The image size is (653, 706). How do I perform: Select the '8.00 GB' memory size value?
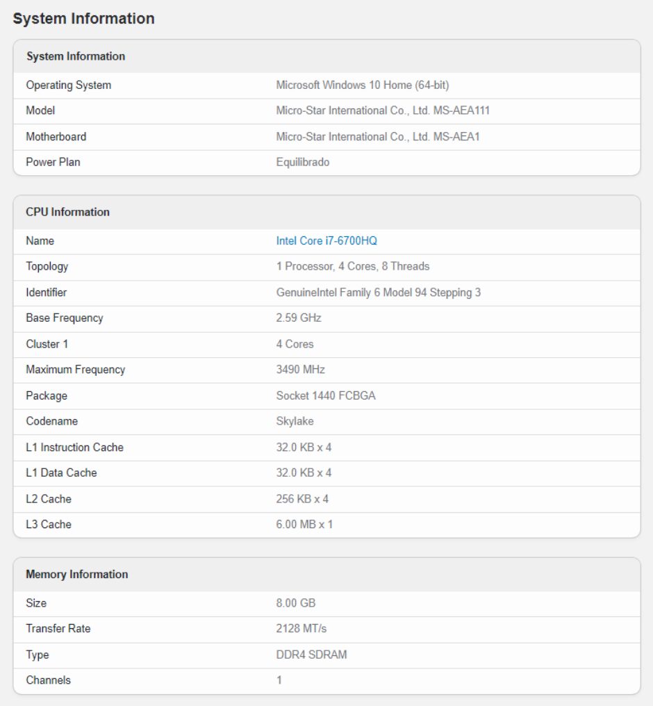tap(296, 603)
